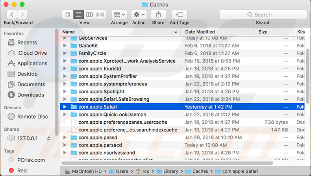Switch to icon view
Viewport: 311px width, 176px height.
point(68,15)
